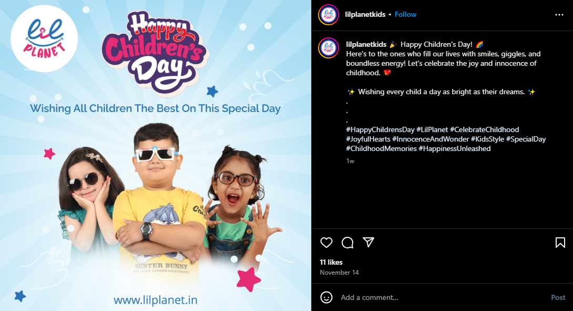Save the post with the bookmark icon
The image size is (573, 311).
[560, 243]
